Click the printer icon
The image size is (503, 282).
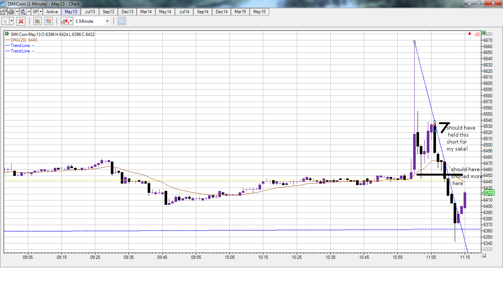click(x=11, y=12)
